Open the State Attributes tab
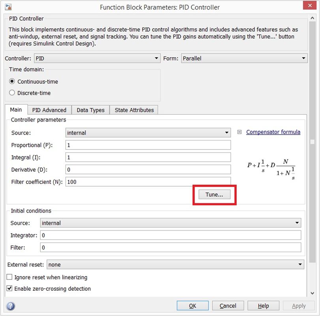 coord(134,110)
